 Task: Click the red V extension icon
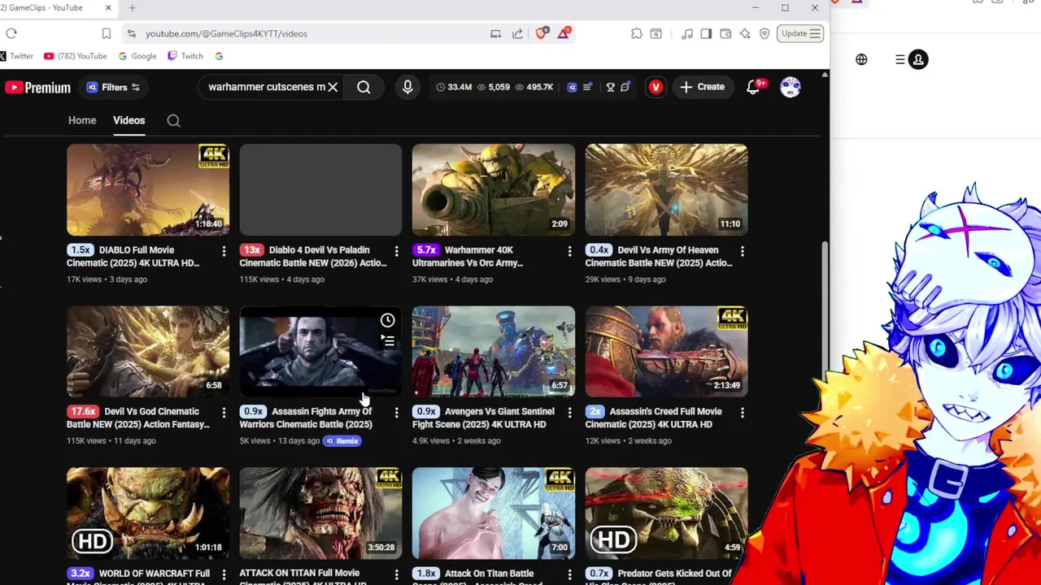pyautogui.click(x=656, y=87)
